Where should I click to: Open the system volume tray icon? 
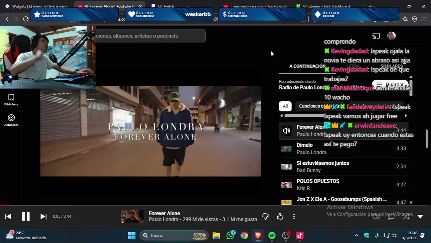tap(394, 235)
